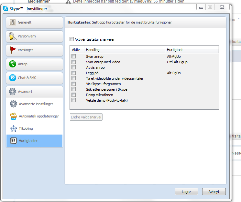Save settings with Lagre button
241x202 pixels.
pyautogui.click(x=186, y=192)
